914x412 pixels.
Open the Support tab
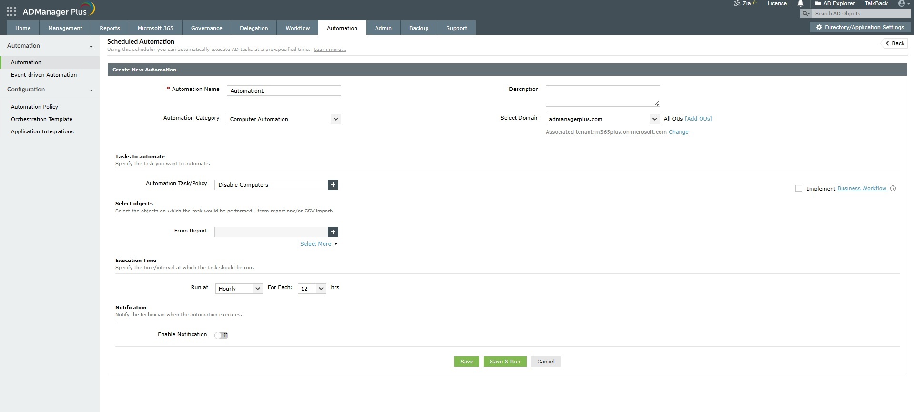457,28
